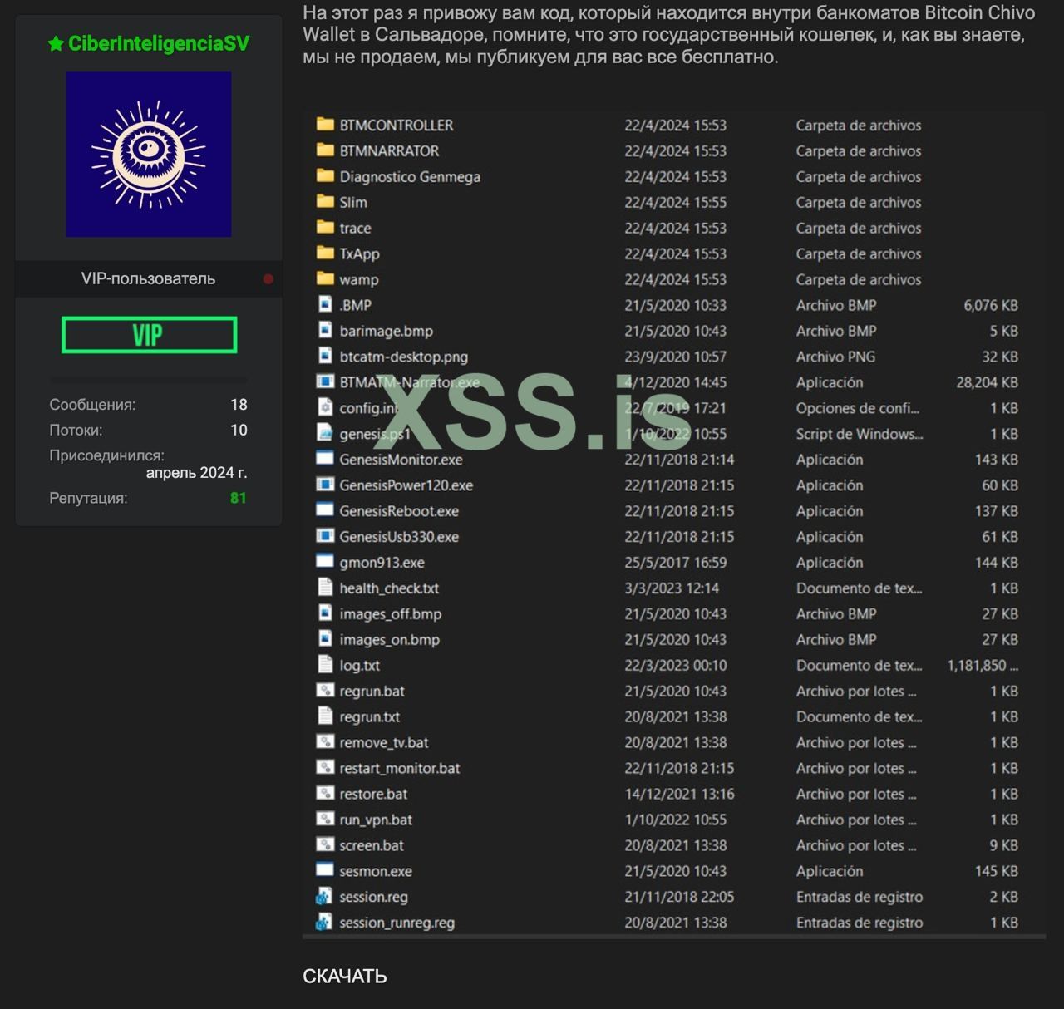Click the Сообщения count of 18
The image size is (1064, 1009).
(239, 405)
